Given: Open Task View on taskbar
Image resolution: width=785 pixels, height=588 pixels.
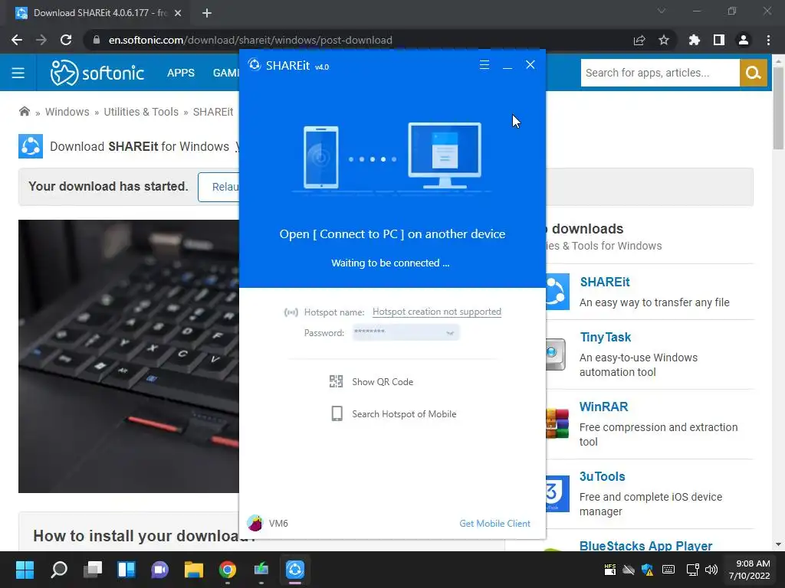Looking at the screenshot, I should (x=93, y=570).
